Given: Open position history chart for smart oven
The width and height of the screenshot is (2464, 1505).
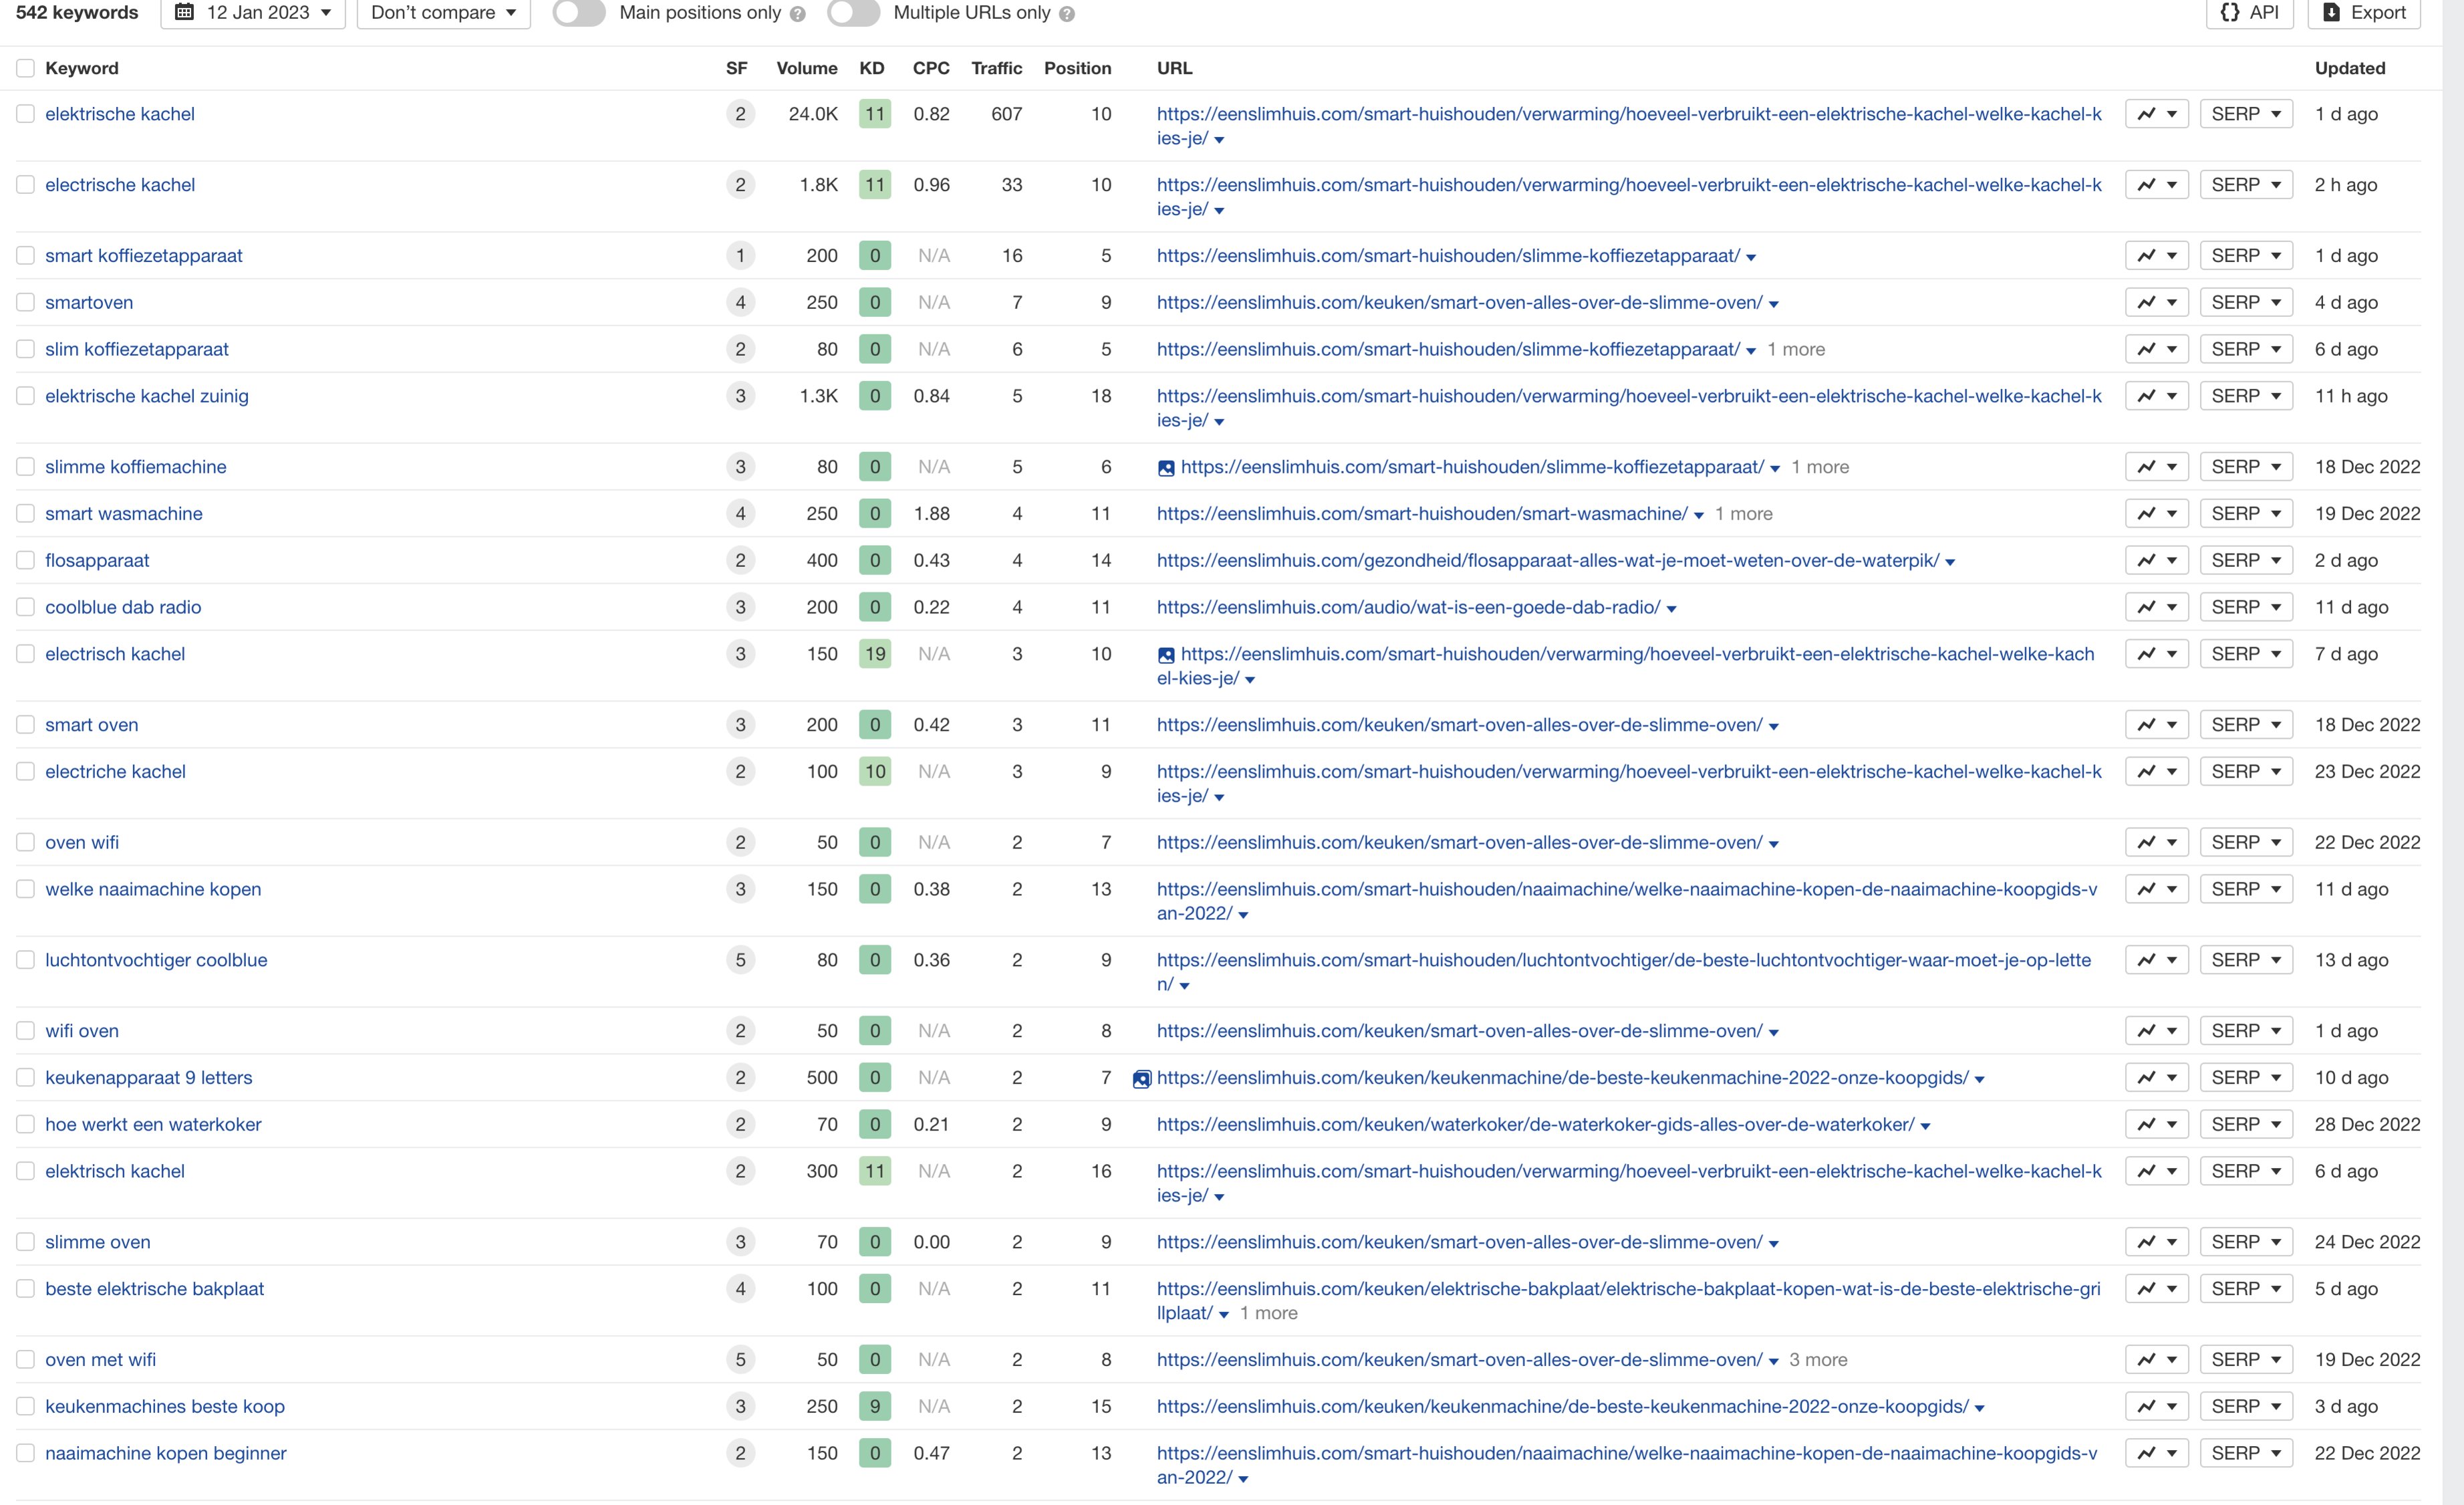Looking at the screenshot, I should click(x=2157, y=725).
